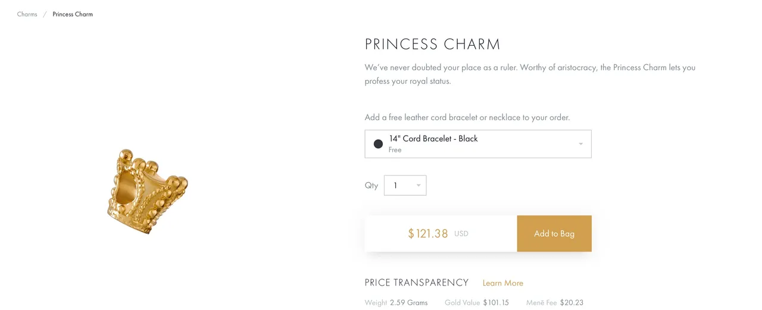This screenshot has height=310, width=762.
Task: Click the Qty label text
Action: (371, 186)
